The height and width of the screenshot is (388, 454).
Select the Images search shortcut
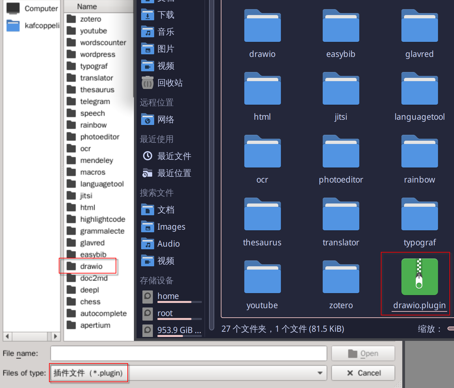coord(171,226)
